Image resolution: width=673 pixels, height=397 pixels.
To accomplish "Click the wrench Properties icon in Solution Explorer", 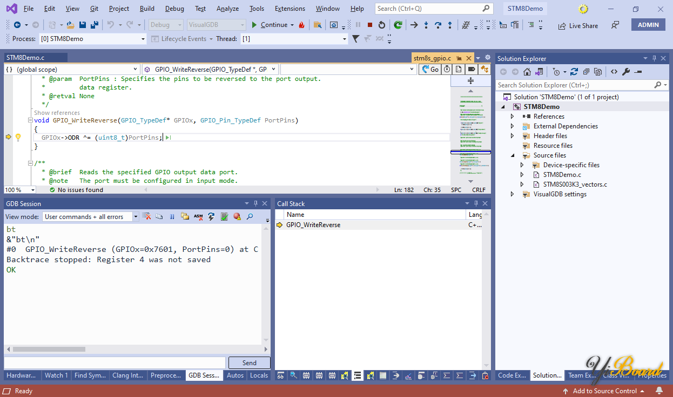I will click(x=626, y=72).
